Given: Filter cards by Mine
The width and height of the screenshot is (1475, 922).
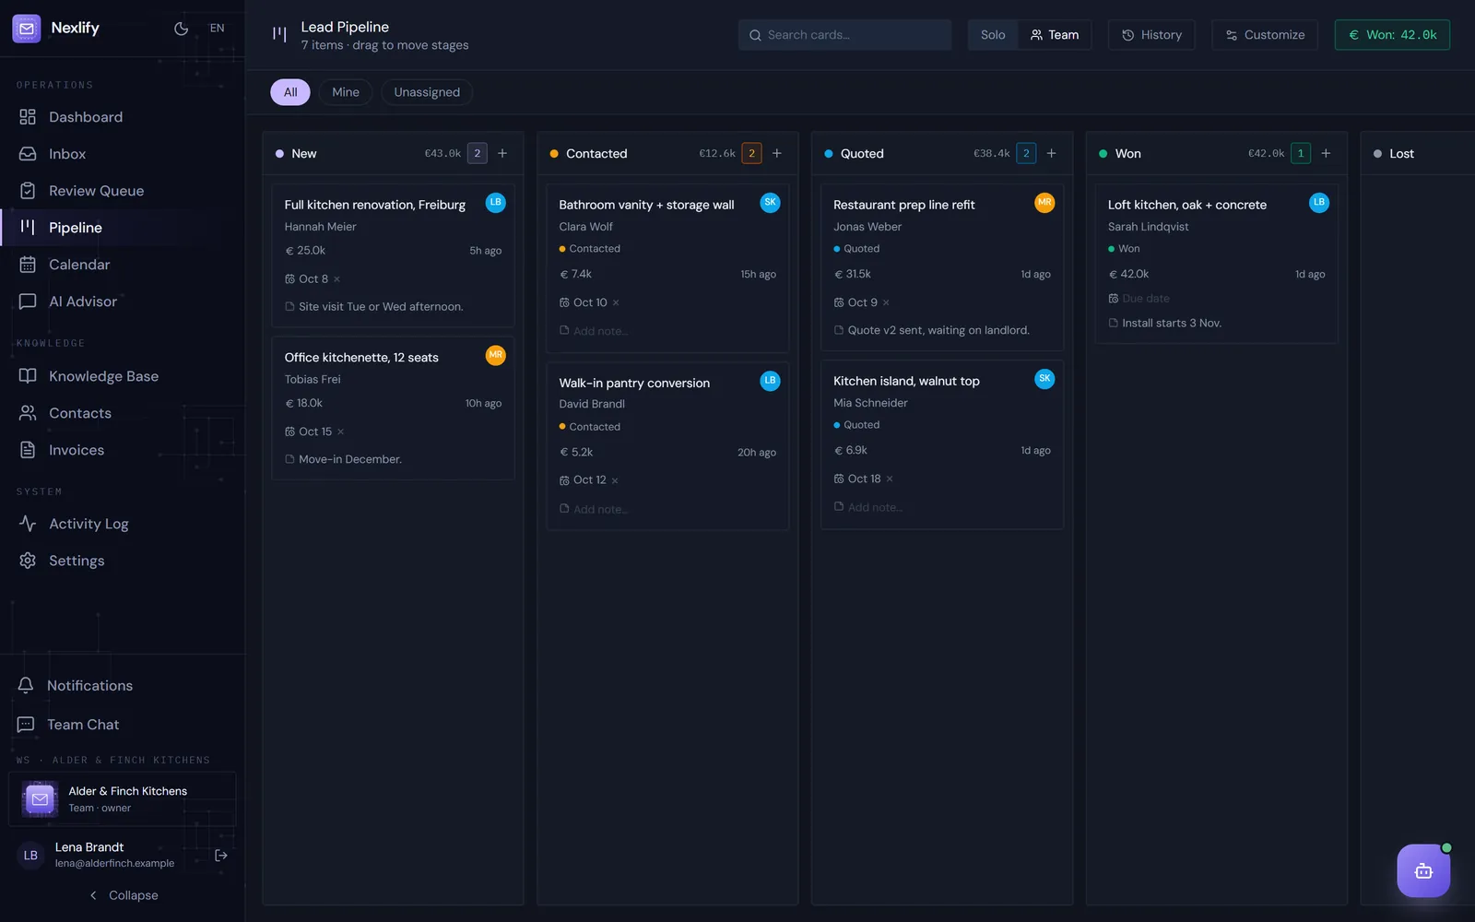Looking at the screenshot, I should pos(346,92).
